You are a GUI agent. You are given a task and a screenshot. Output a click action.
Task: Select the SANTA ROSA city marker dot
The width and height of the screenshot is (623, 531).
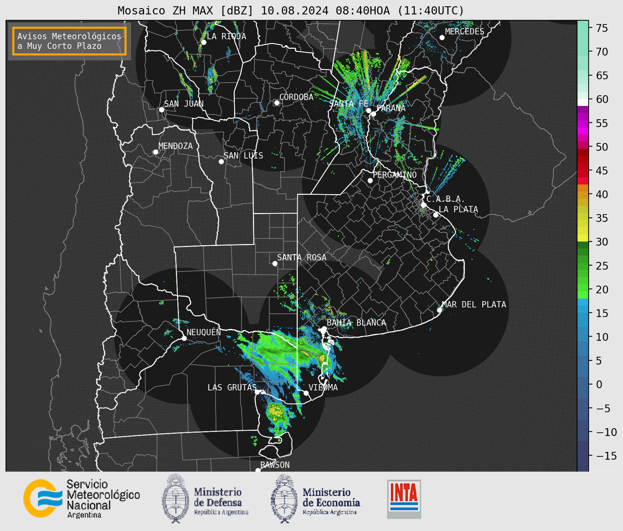pyautogui.click(x=275, y=264)
